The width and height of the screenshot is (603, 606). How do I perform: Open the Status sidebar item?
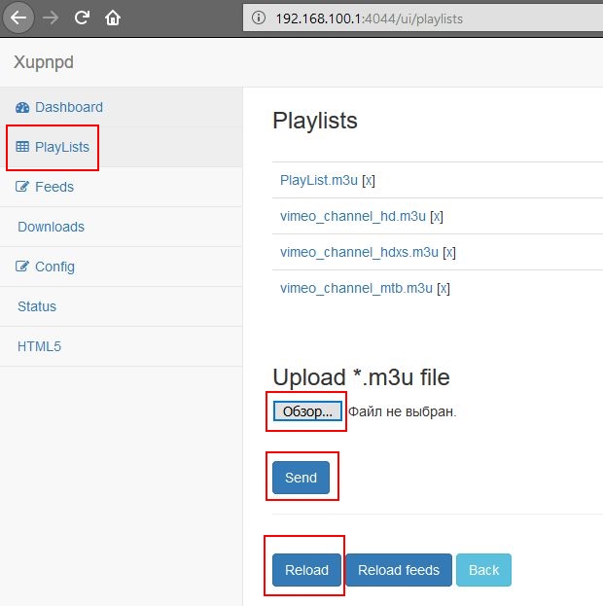pyautogui.click(x=37, y=306)
